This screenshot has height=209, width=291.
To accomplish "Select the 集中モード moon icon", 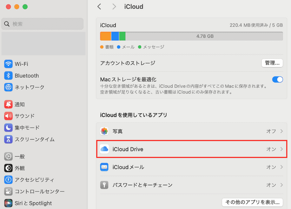I will 8,128.
